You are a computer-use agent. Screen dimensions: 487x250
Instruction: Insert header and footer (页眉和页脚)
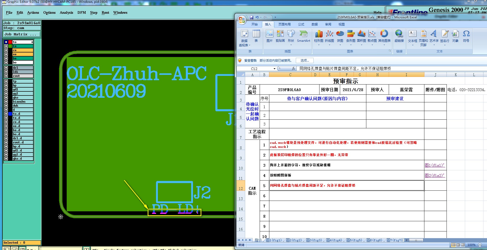tap(423, 38)
